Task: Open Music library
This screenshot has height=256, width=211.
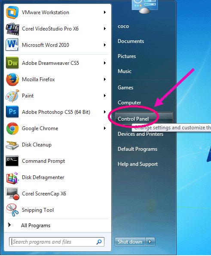Action: pos(125,71)
